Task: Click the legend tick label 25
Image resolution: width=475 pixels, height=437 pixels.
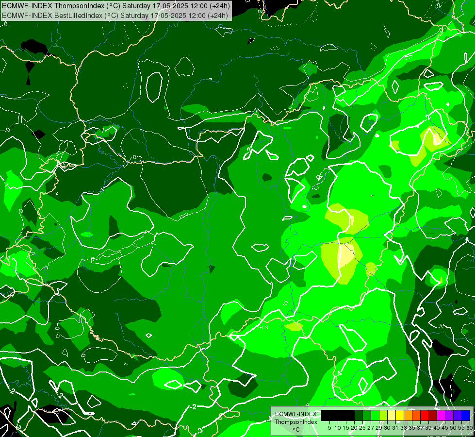Action: [x=362, y=428]
